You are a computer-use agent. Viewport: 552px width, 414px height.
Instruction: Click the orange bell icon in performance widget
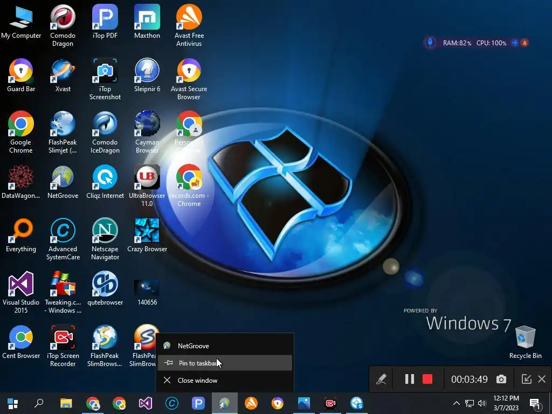[x=525, y=43]
